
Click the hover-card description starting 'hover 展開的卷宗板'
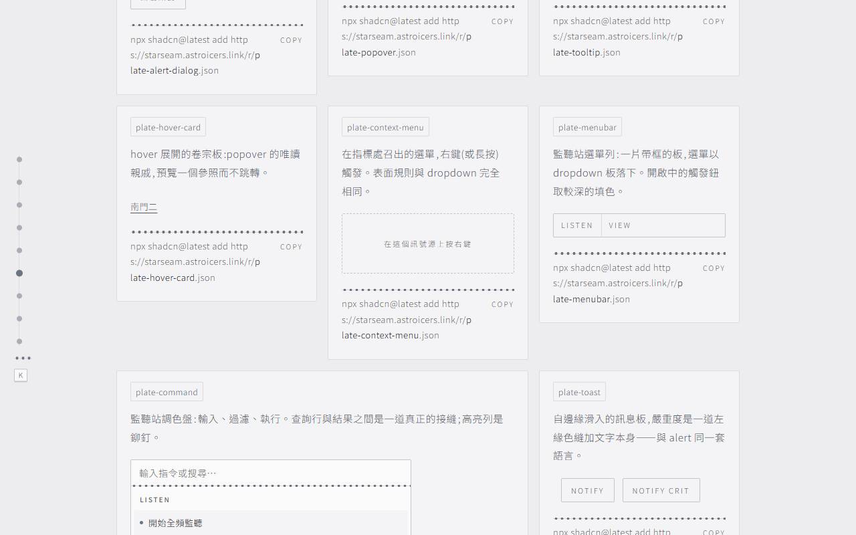click(215, 163)
